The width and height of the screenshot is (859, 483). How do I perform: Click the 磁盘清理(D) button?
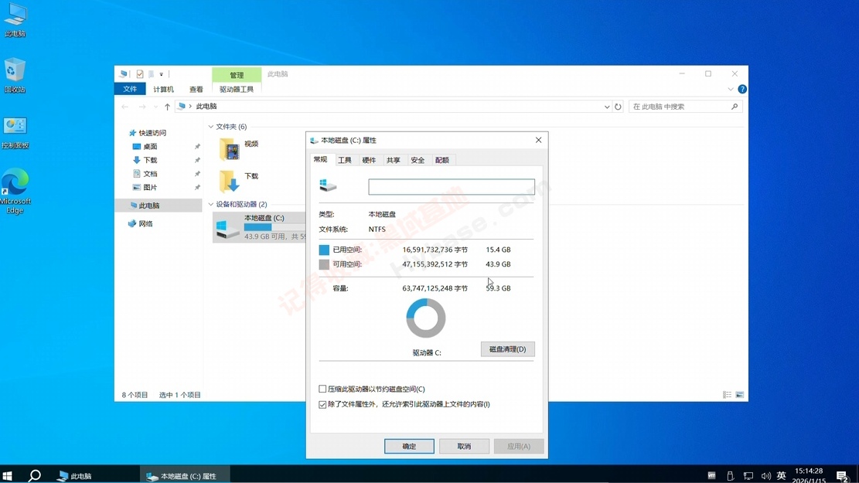coord(508,349)
